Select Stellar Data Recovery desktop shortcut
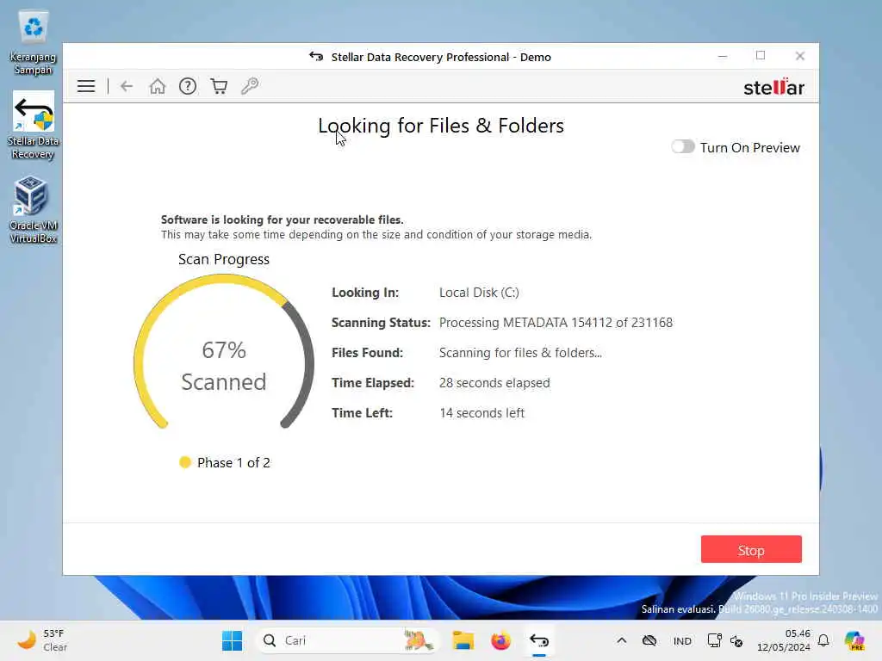The image size is (882, 661). click(x=34, y=126)
